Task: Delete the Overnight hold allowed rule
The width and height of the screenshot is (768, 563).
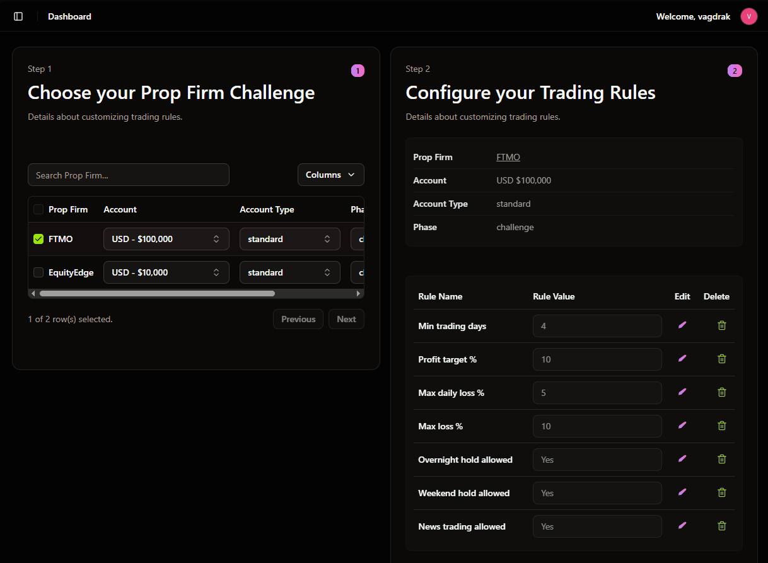Action: 722,459
